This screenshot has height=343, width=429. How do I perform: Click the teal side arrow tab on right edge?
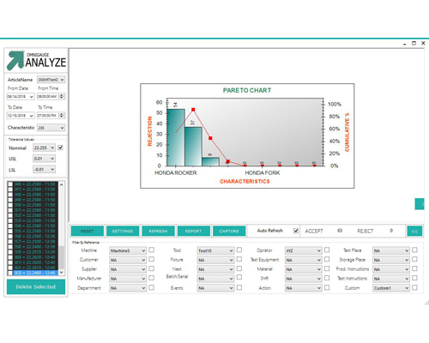(420, 204)
